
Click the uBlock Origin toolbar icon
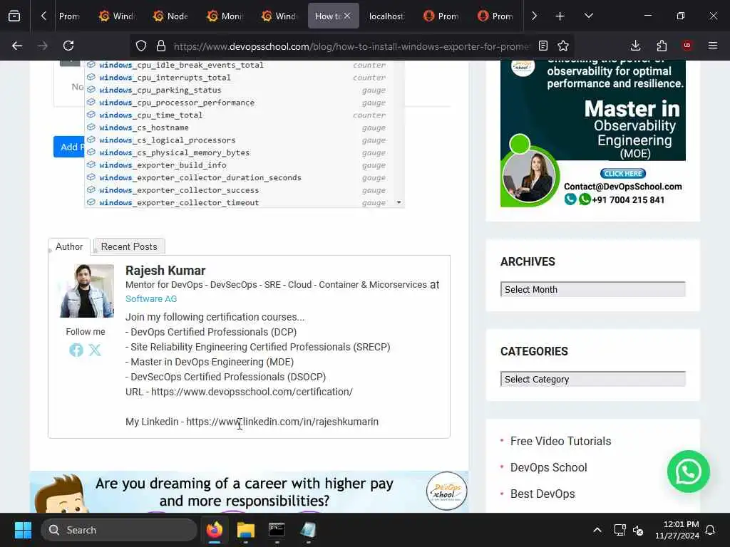[x=687, y=46]
